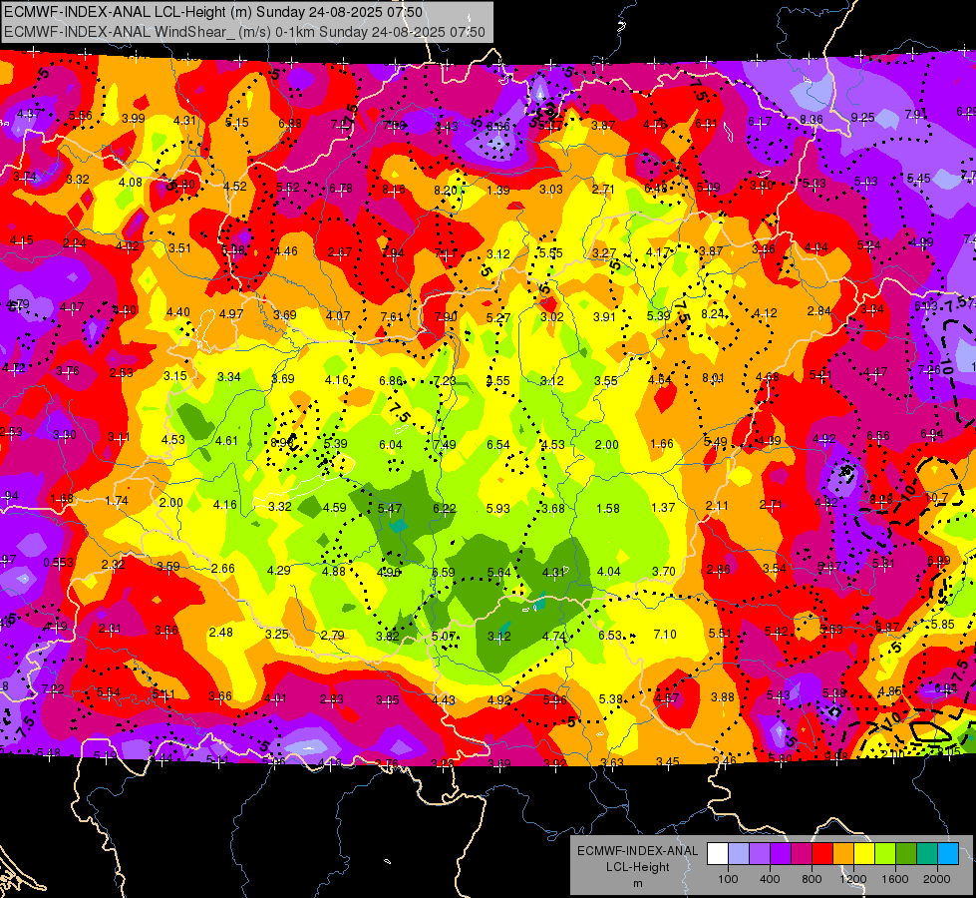
Task: Click the wind shear value 6.04
Action: tap(391, 444)
